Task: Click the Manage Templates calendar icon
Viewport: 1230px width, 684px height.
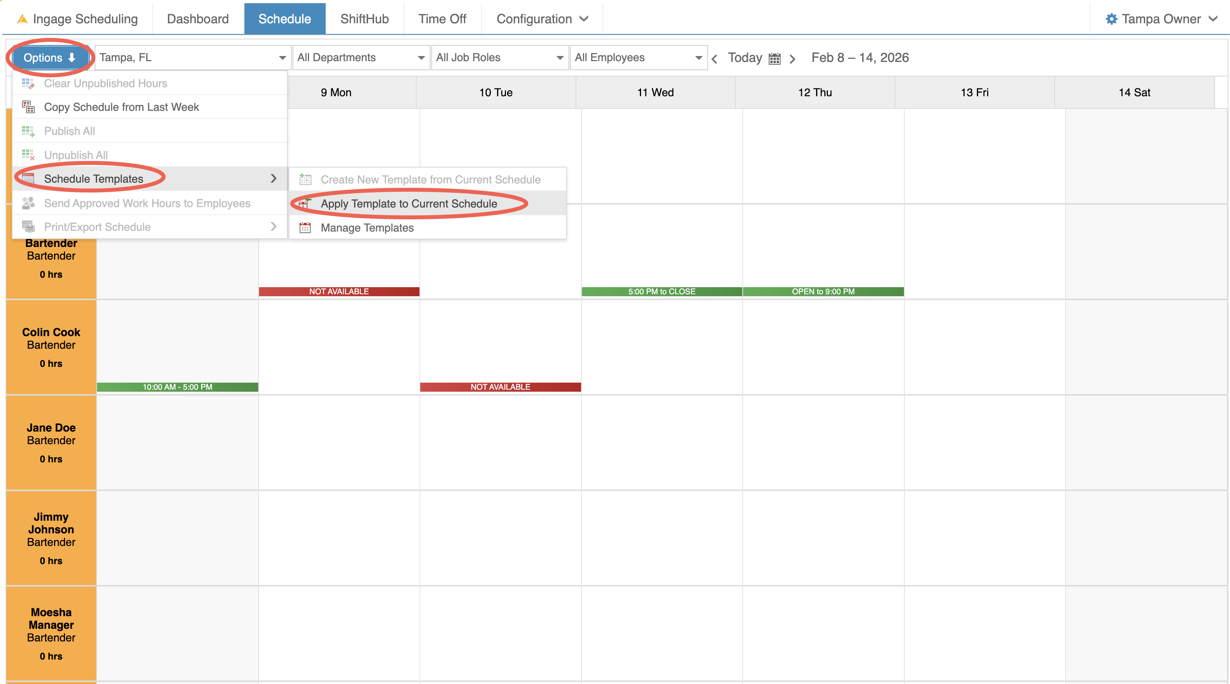Action: click(x=305, y=228)
